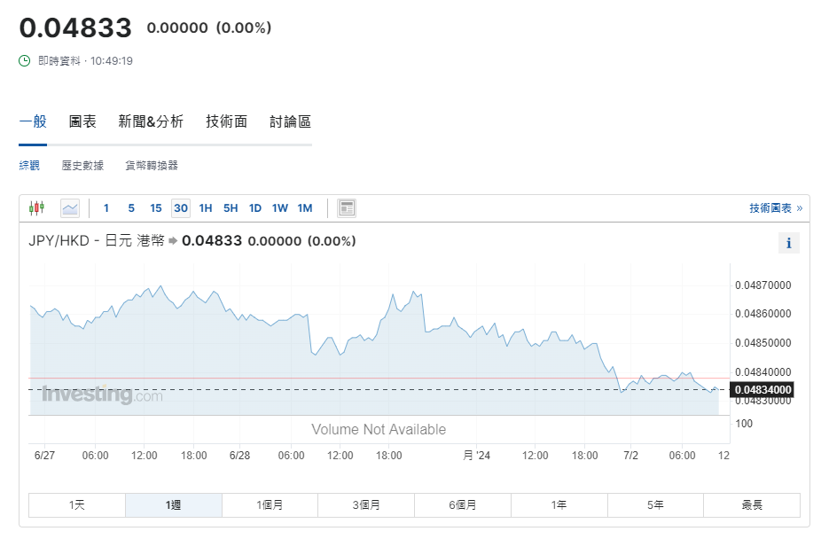Image resolution: width=821 pixels, height=539 pixels.
Task: Select the 1H interval
Action: tap(206, 208)
